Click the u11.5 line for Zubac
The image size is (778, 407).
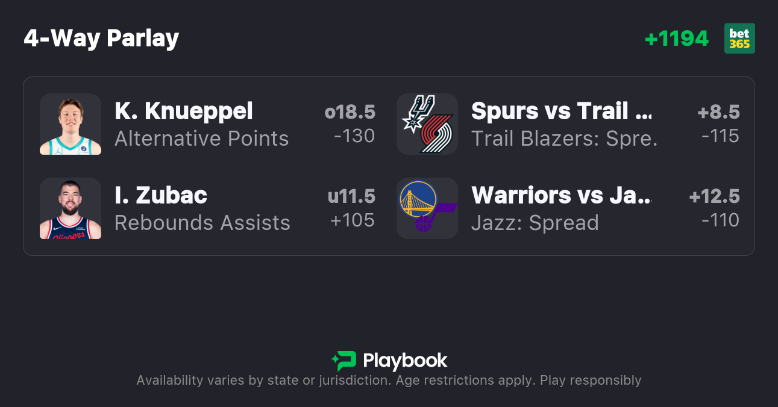[x=351, y=196]
